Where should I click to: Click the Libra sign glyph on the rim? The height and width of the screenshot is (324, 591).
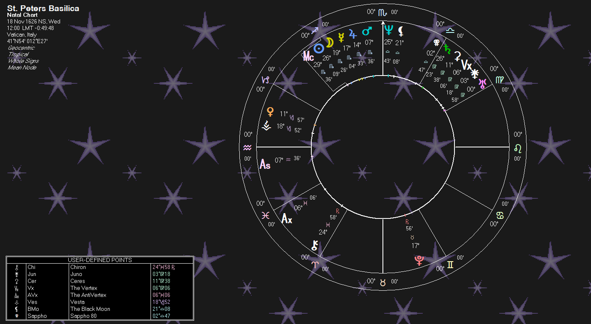(450, 30)
